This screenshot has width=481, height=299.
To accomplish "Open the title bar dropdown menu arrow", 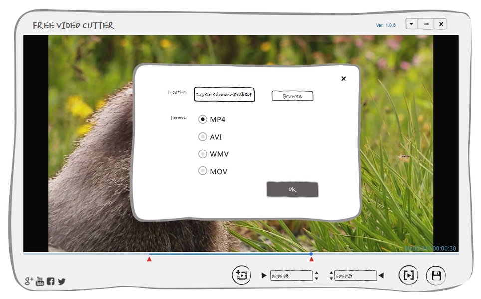I will pos(411,24).
